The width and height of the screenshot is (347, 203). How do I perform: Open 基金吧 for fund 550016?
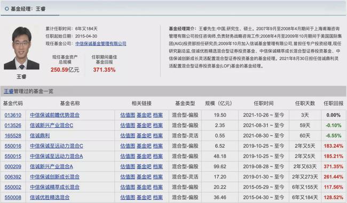[144, 146]
